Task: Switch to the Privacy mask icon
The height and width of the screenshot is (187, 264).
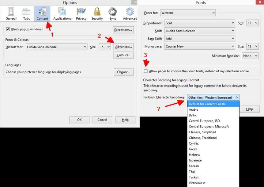Action: tap(81, 14)
